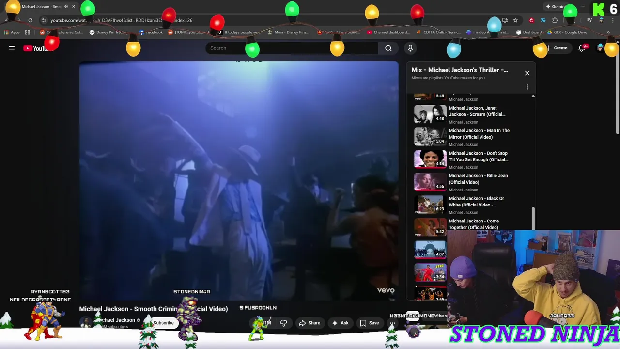The image size is (620, 349).
Task: Save the video to a playlist
Action: (369, 323)
